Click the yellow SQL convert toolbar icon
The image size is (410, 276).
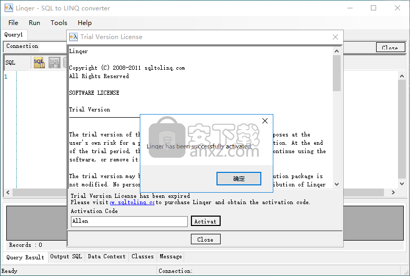coord(39,62)
